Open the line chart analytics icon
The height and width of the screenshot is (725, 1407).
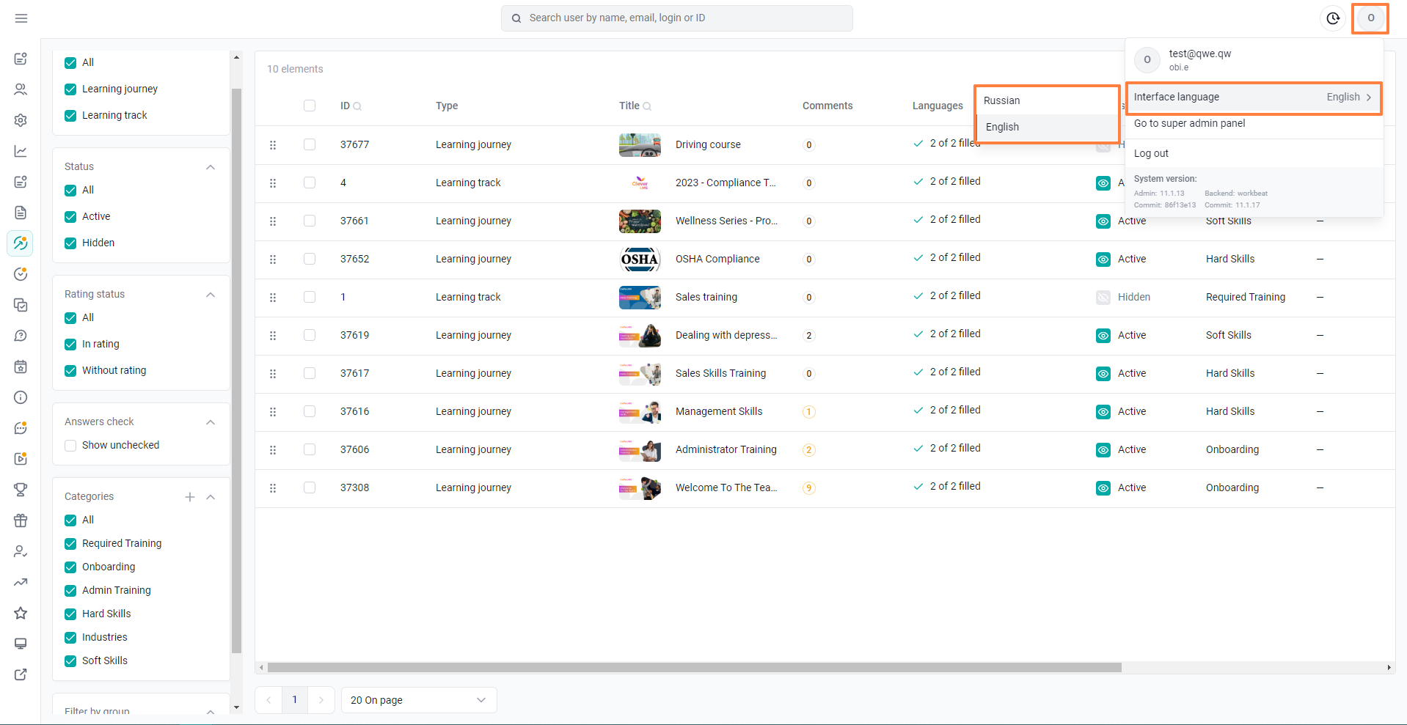tap(21, 151)
